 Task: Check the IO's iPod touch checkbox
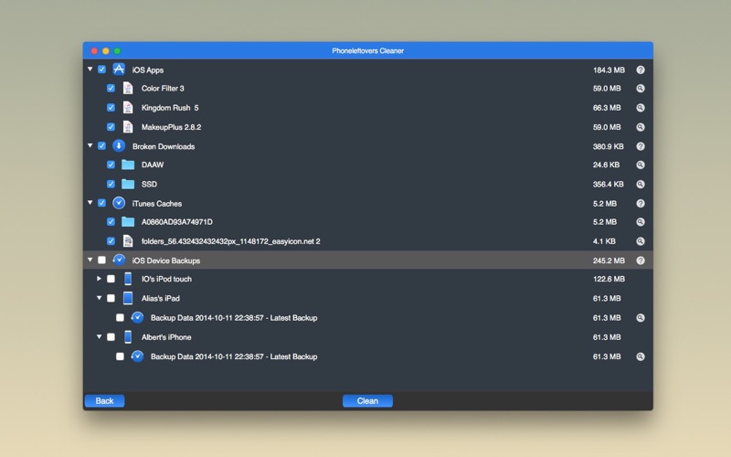point(111,279)
